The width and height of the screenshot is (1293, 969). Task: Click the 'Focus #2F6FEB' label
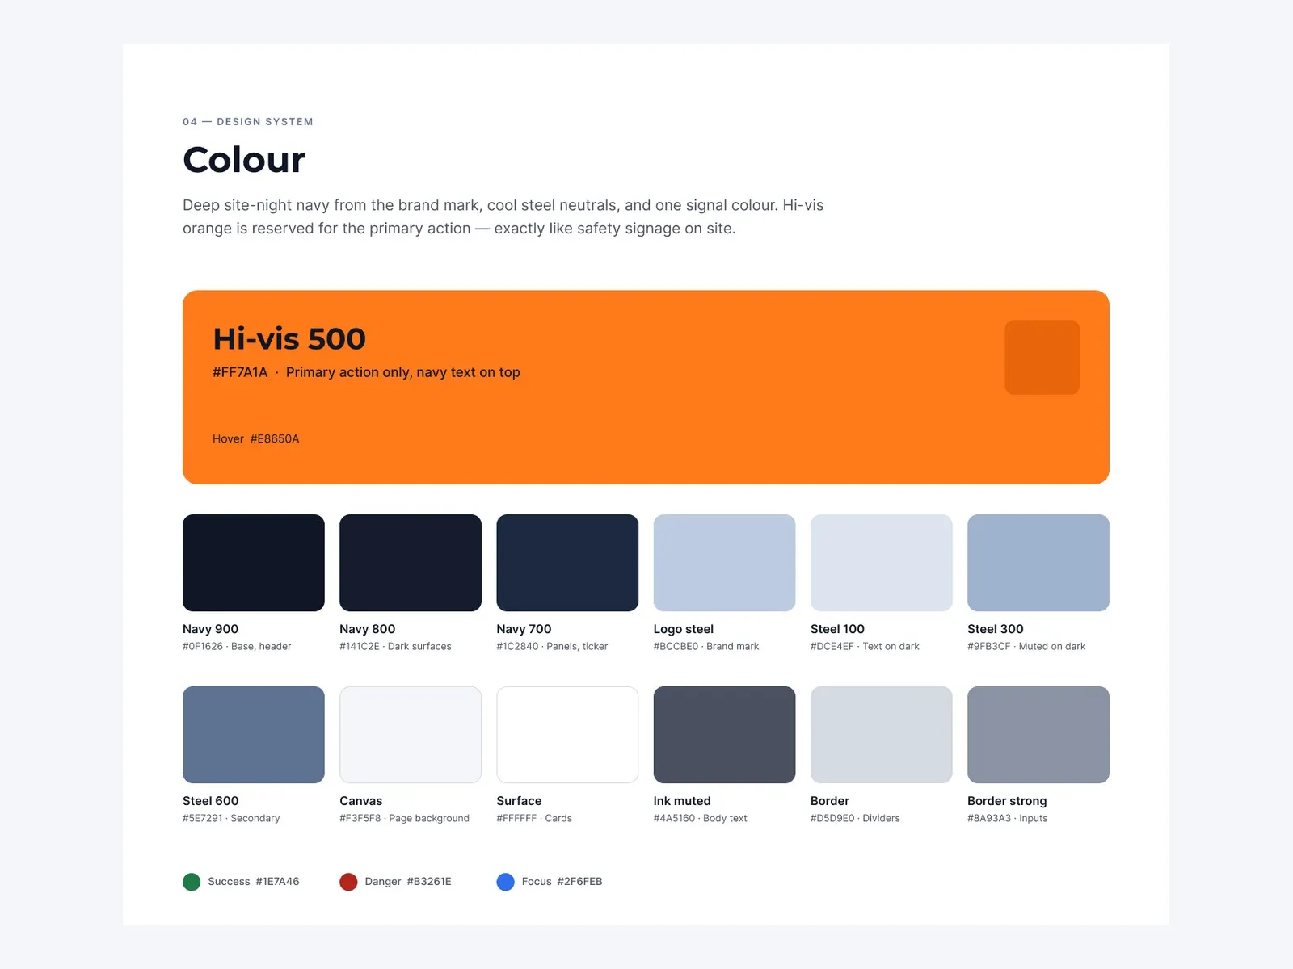pos(562,882)
